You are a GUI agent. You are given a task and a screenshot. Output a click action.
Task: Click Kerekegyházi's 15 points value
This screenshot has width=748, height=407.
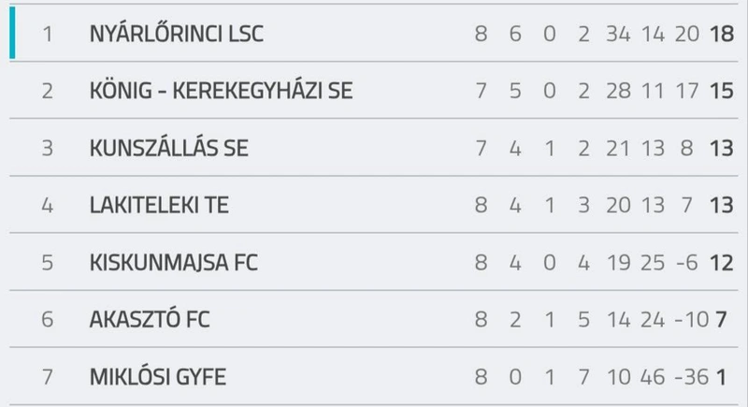722,91
